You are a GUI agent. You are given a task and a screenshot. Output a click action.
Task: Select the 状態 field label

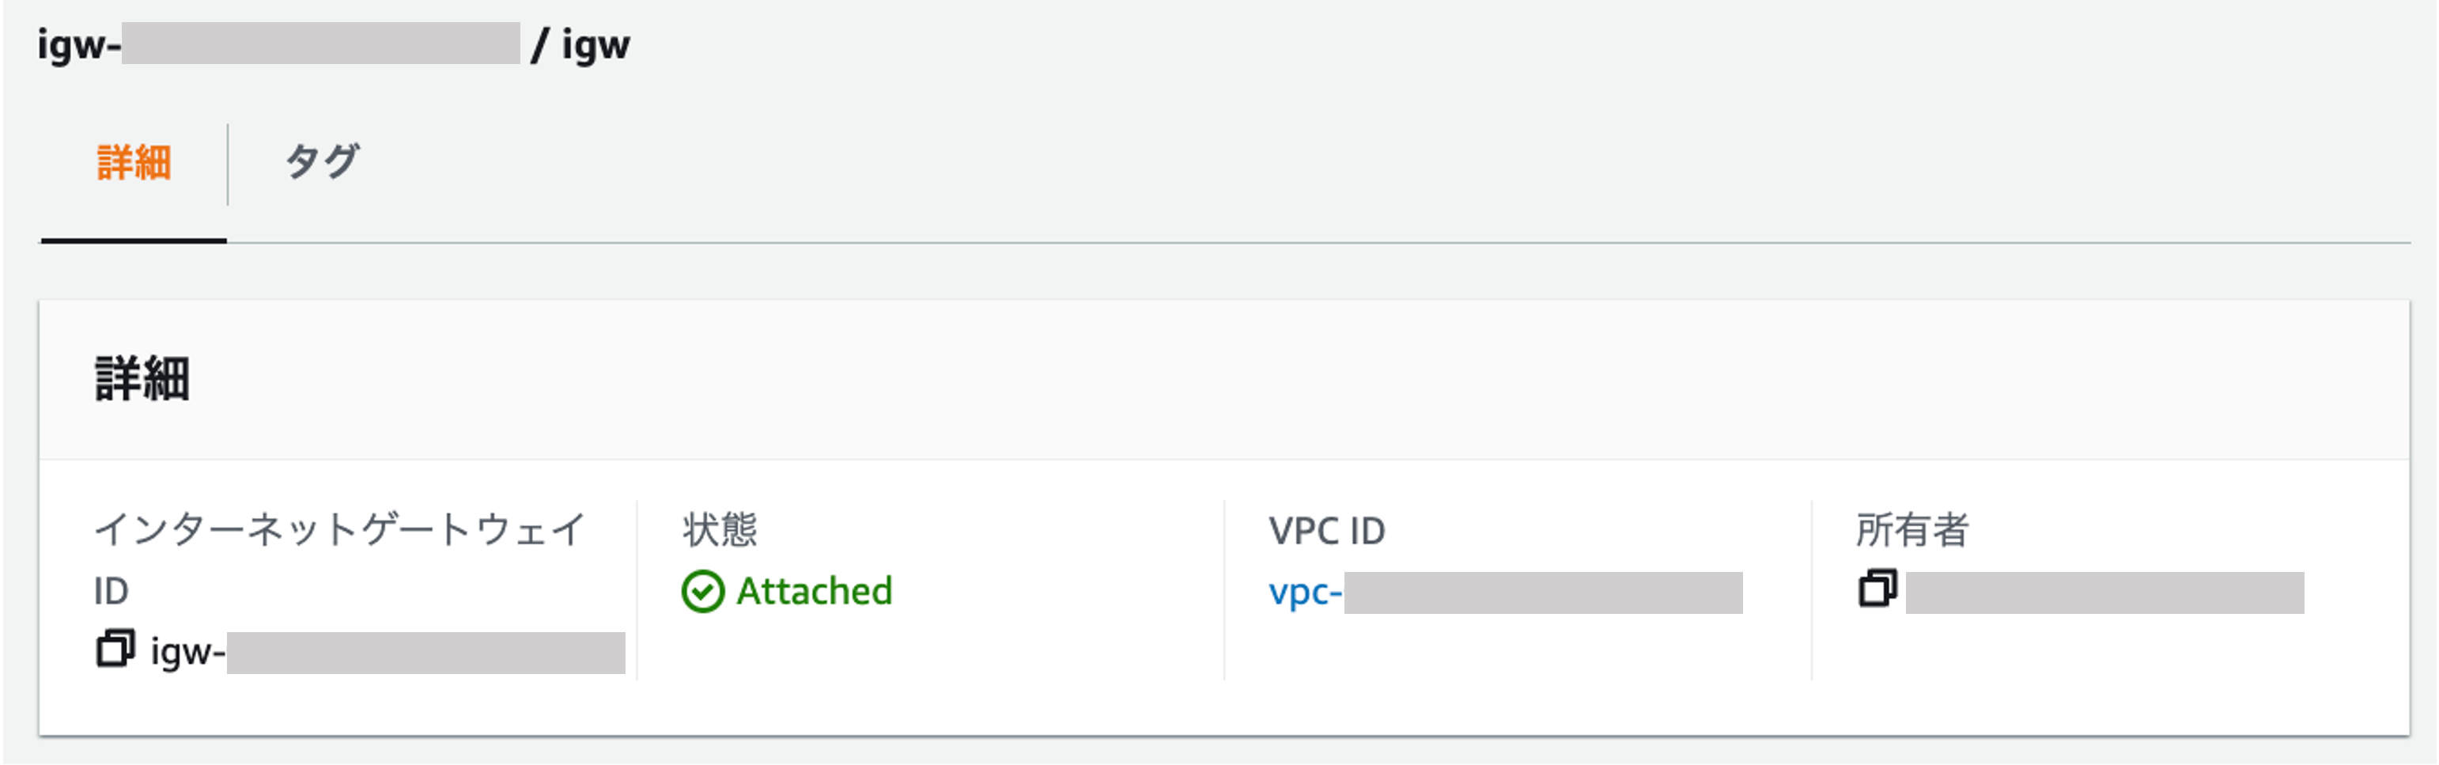pos(720,528)
